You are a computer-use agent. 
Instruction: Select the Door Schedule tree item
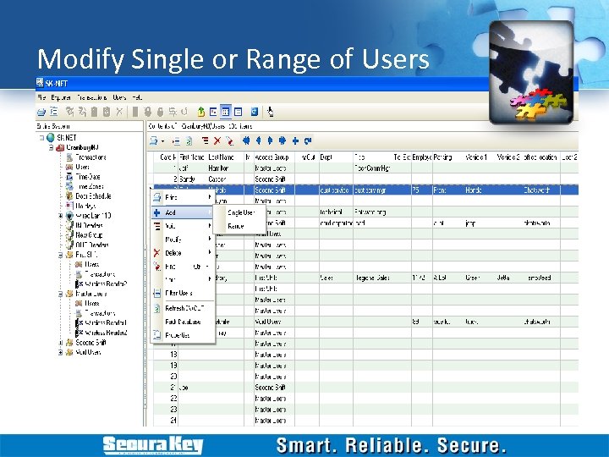[x=93, y=195]
